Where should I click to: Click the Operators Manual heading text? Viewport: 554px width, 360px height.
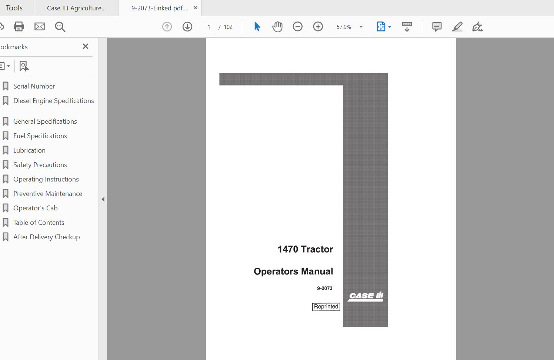pyautogui.click(x=293, y=271)
